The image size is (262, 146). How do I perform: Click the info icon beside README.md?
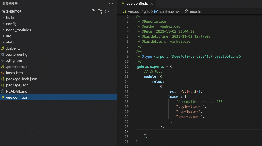click(x=3, y=91)
